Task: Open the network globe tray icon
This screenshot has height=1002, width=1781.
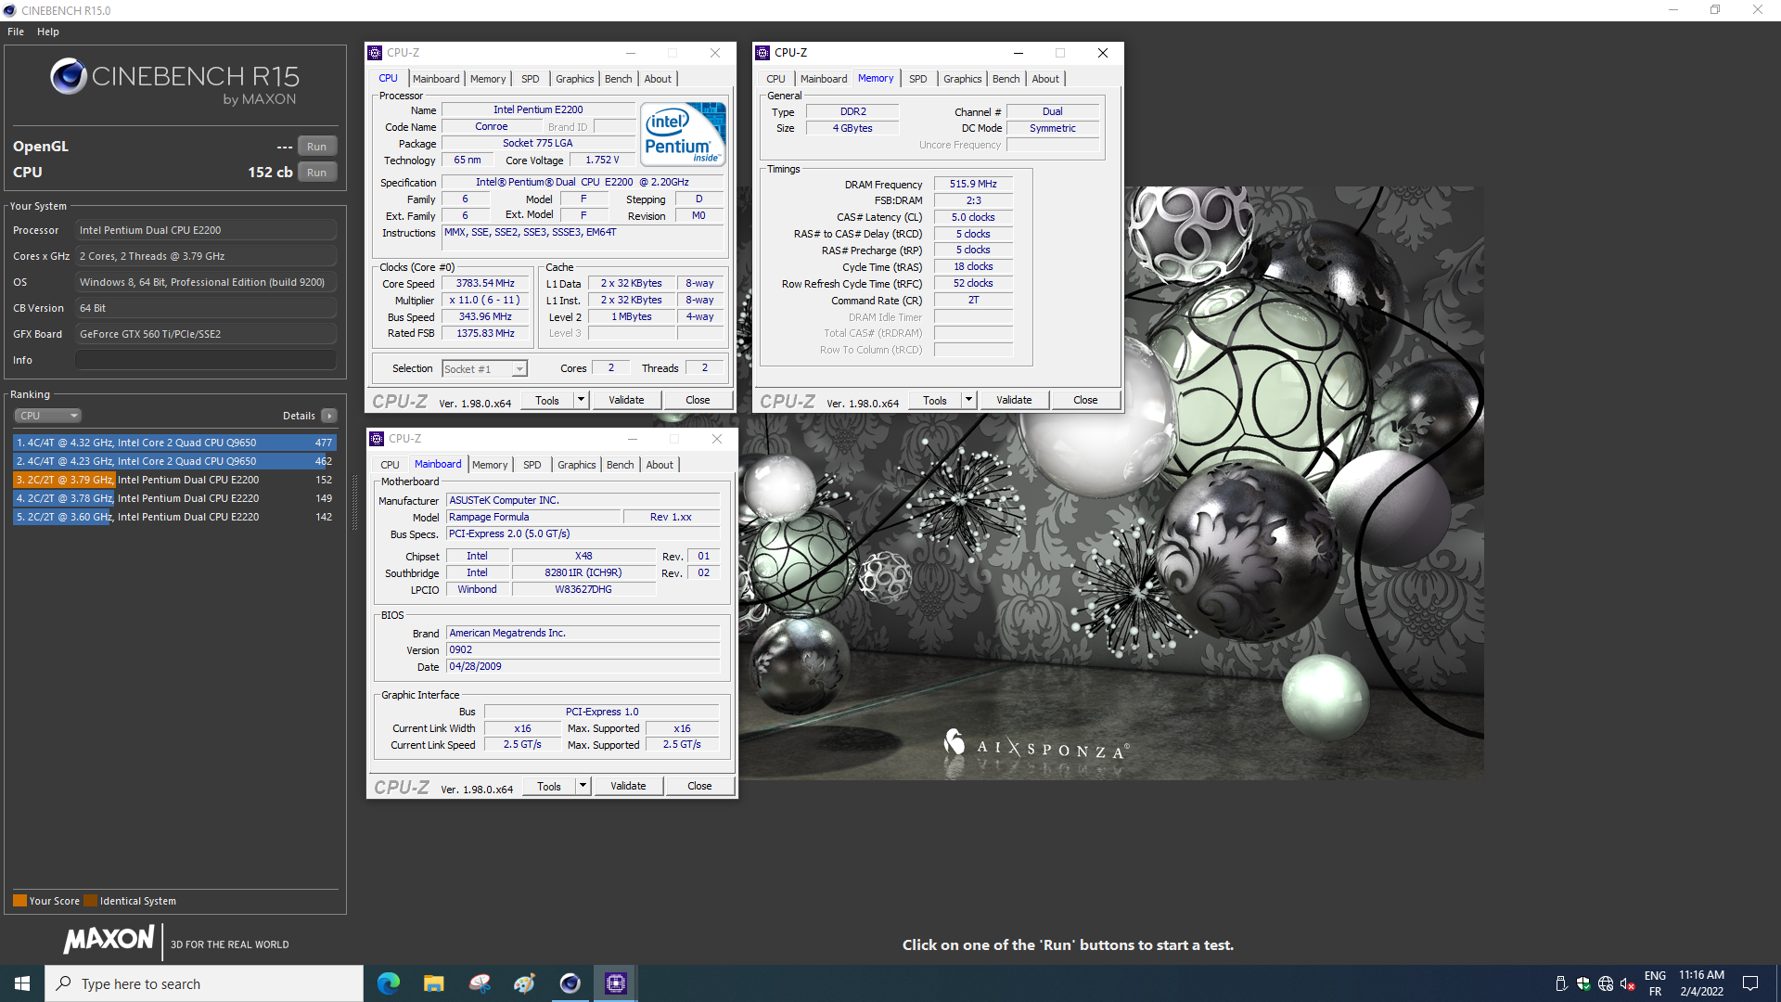Action: [x=1606, y=984]
